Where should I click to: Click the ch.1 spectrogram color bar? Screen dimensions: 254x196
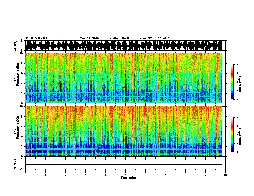(232, 82)
